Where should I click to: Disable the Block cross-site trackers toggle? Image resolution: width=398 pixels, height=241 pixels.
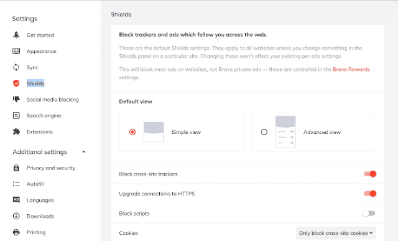(370, 174)
